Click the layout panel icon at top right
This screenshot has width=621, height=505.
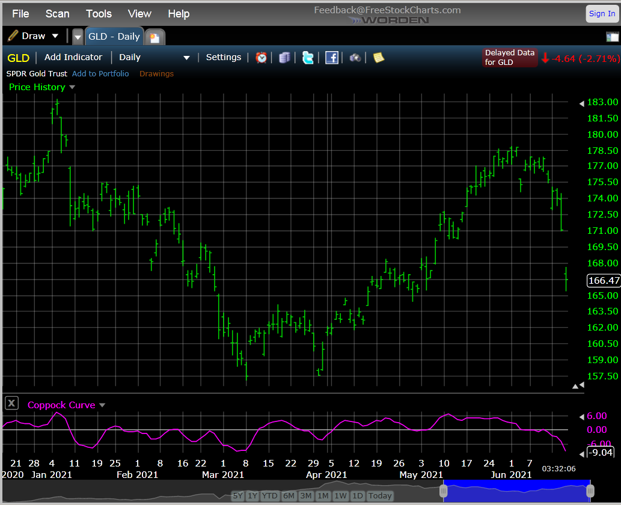pos(612,37)
